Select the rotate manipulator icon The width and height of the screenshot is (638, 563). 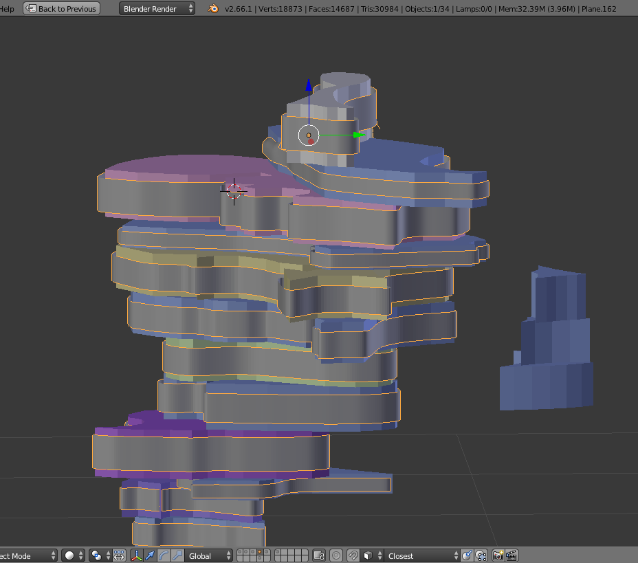164,555
